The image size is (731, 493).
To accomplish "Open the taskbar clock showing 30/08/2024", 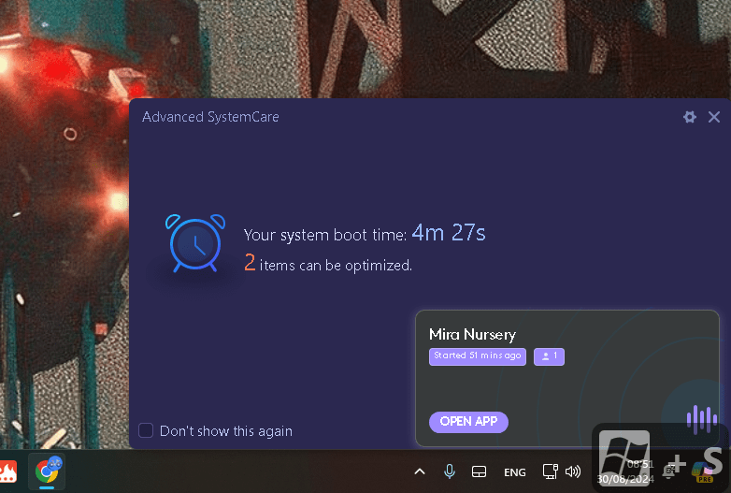I will click(625, 471).
